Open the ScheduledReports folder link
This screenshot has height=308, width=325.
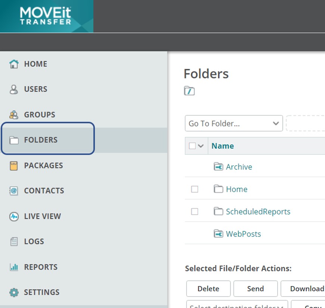tap(258, 212)
